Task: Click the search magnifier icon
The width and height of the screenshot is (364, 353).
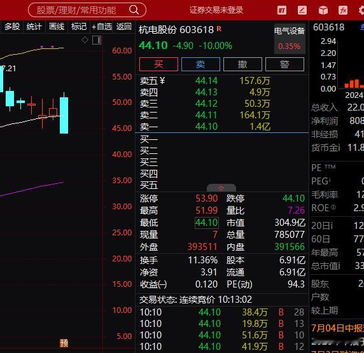Action: (x=134, y=10)
